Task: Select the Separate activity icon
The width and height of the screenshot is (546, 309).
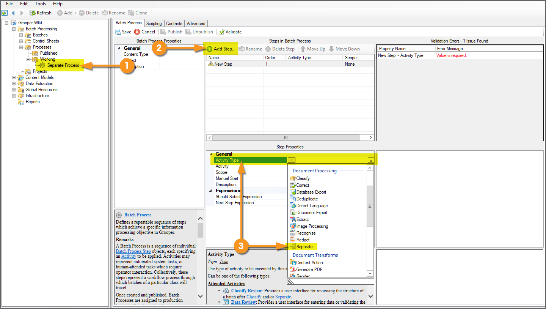Action: point(292,247)
